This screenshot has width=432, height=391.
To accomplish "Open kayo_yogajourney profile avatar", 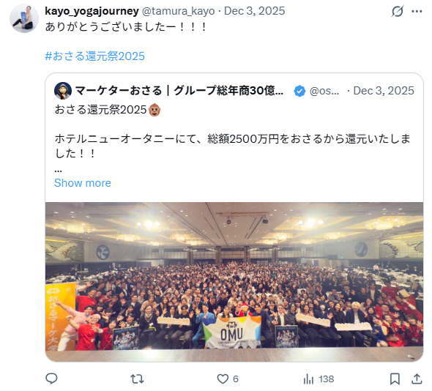I will coord(24,18).
